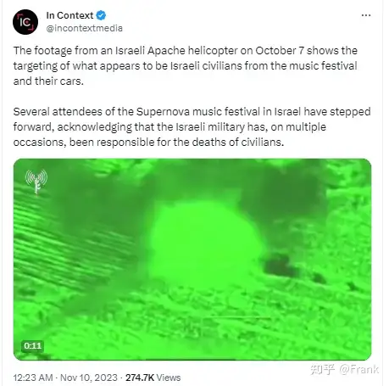Open the In Context display name
Viewport: 389px width, 386px height.
coord(69,15)
